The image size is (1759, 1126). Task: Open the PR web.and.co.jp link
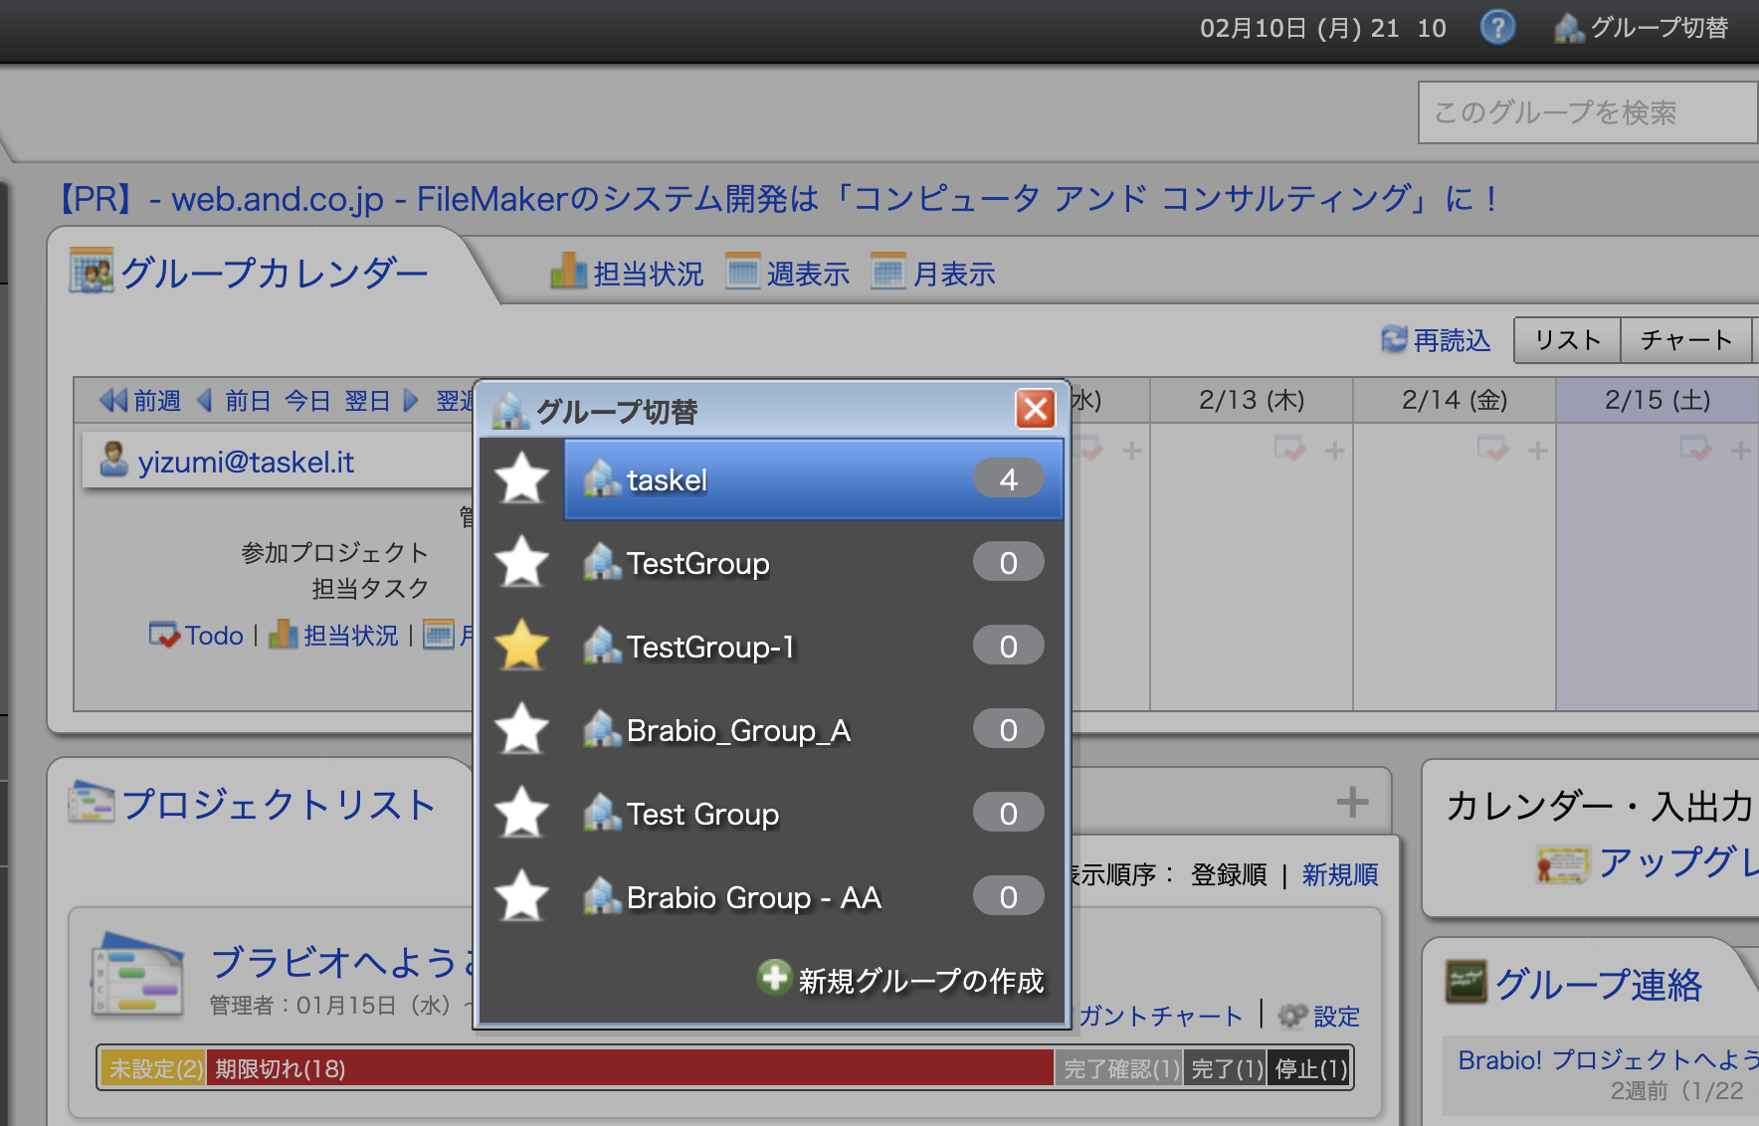pyautogui.click(x=778, y=199)
